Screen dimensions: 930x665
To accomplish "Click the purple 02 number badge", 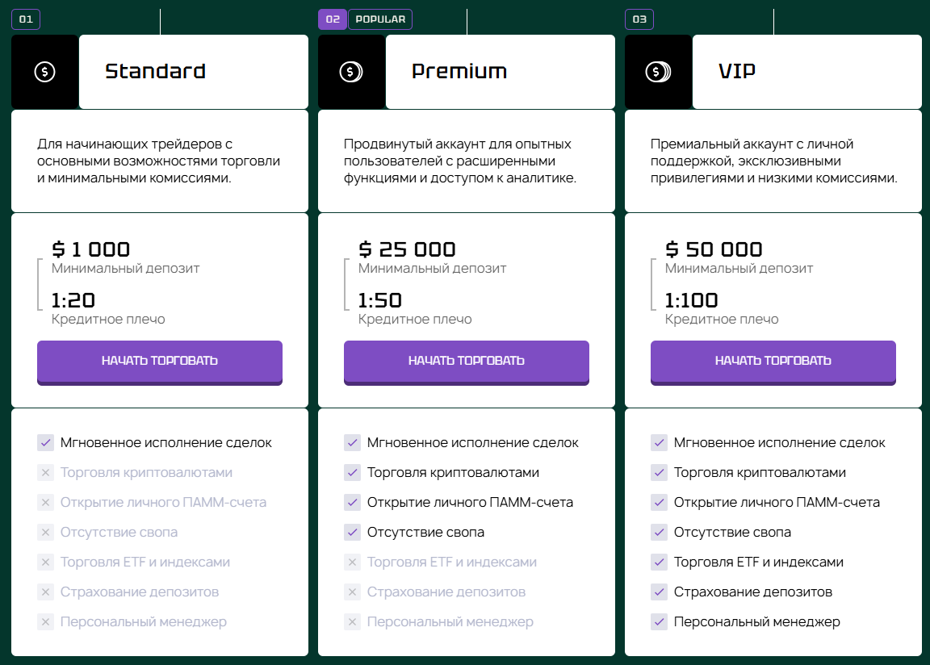I will coord(333,19).
